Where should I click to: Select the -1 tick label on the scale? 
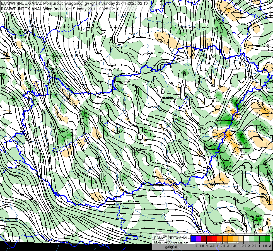(238, 246)
